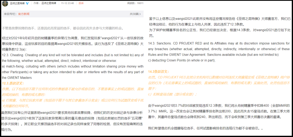This screenshot has width=293, height=137.
Task: Click the 投诉 report link
Action: (x=81, y=3)
